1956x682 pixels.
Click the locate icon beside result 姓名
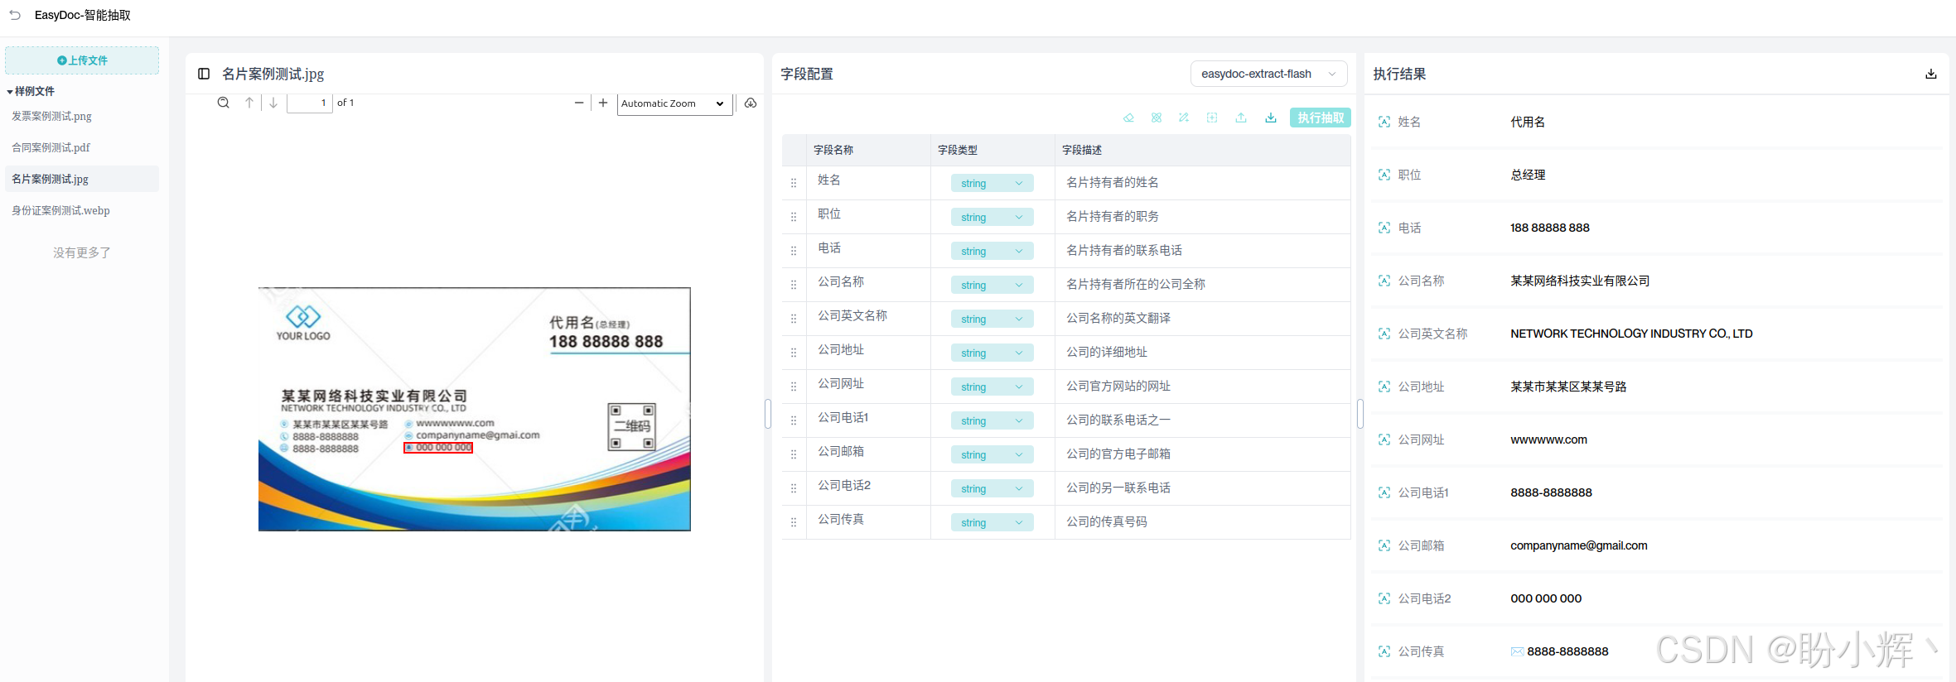click(x=1384, y=122)
